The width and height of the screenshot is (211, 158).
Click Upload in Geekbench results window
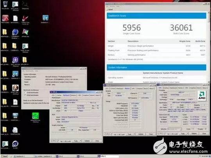[110, 9]
